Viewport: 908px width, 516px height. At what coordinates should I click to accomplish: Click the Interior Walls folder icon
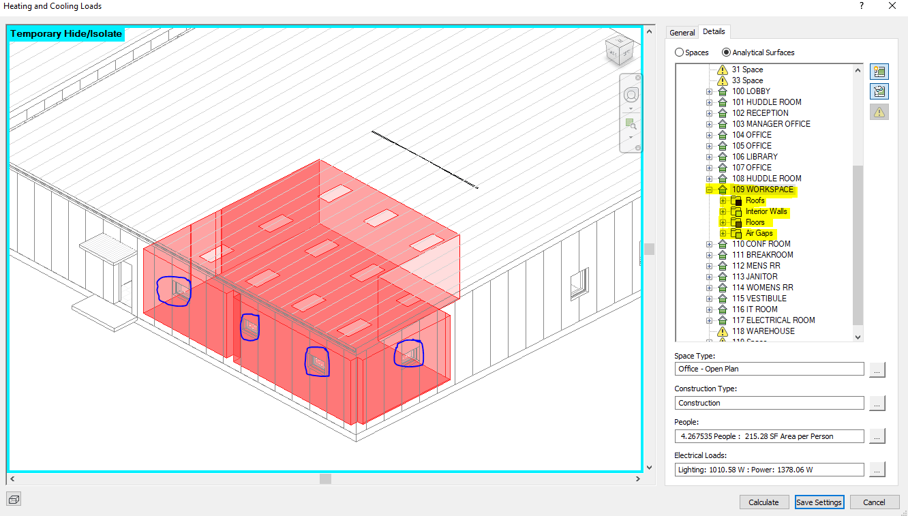pos(736,211)
